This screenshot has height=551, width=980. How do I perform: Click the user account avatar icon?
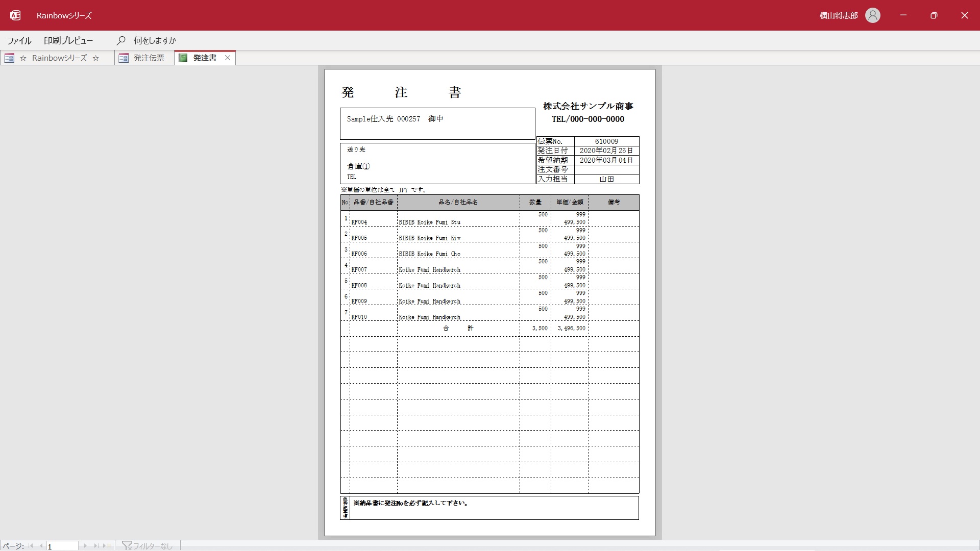pos(873,15)
